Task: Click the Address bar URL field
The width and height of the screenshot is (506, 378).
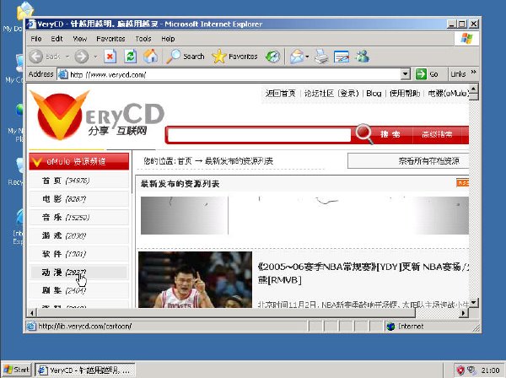Action: (x=229, y=74)
